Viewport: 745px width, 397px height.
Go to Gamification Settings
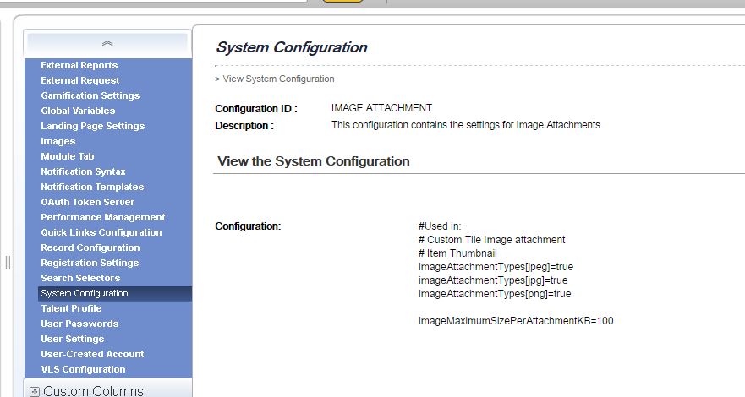coord(90,95)
